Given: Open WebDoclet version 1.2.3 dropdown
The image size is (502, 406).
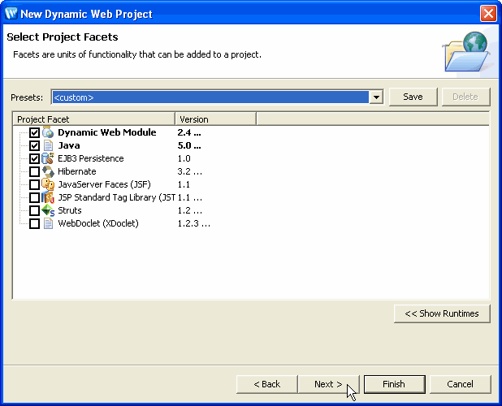Looking at the screenshot, I should click(193, 223).
